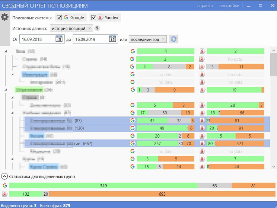This screenshot has width=277, height=208.
Task: Click the Google icon in the 17/50/19 row
Action: tap(133, 113)
